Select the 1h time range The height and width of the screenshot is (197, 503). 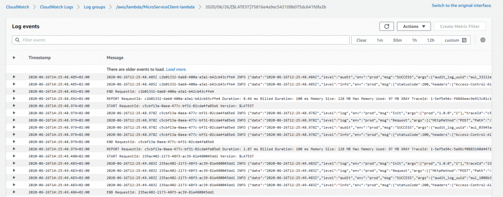pos(415,40)
